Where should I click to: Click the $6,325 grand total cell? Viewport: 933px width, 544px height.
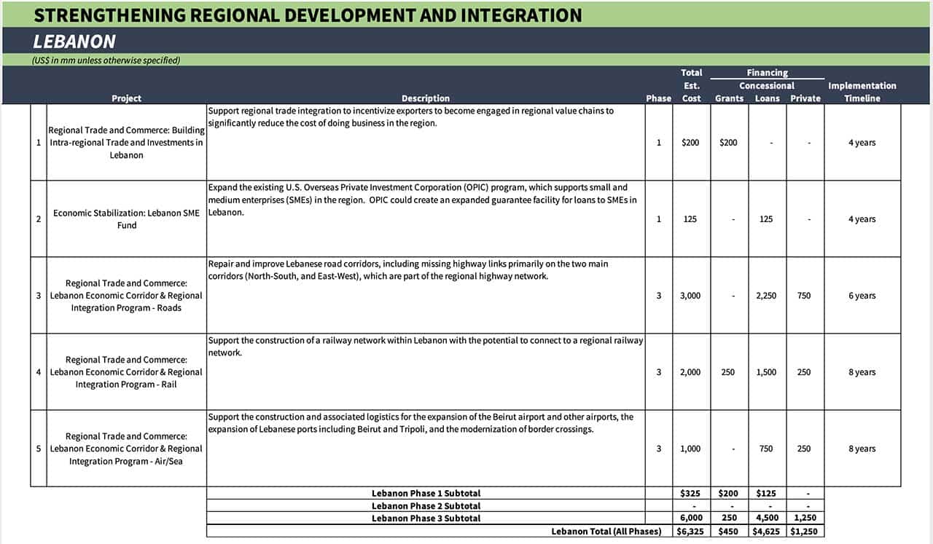coord(690,531)
